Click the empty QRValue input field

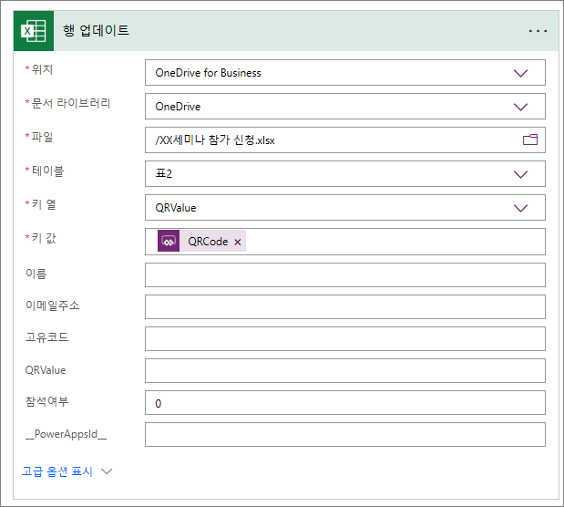point(345,370)
